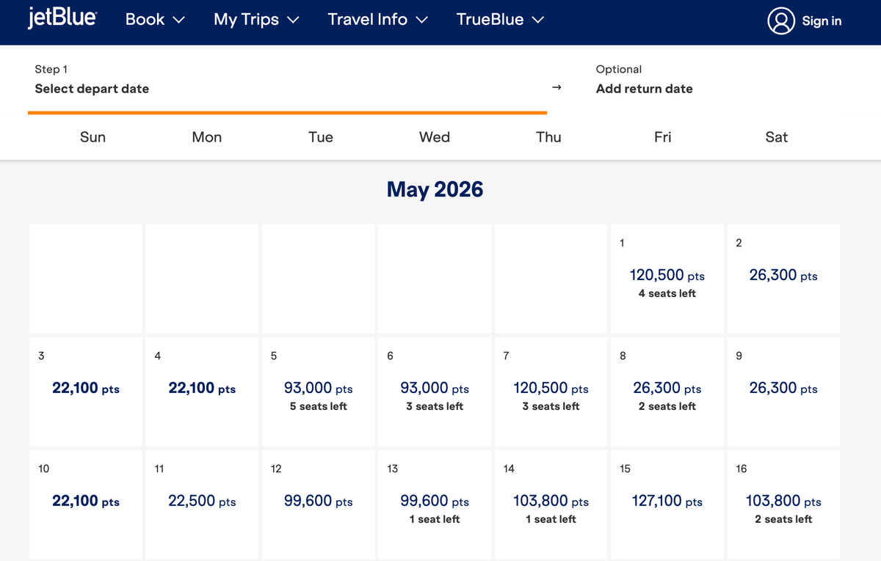
Task: Select May 8 with 2 seats left
Action: pos(666,392)
